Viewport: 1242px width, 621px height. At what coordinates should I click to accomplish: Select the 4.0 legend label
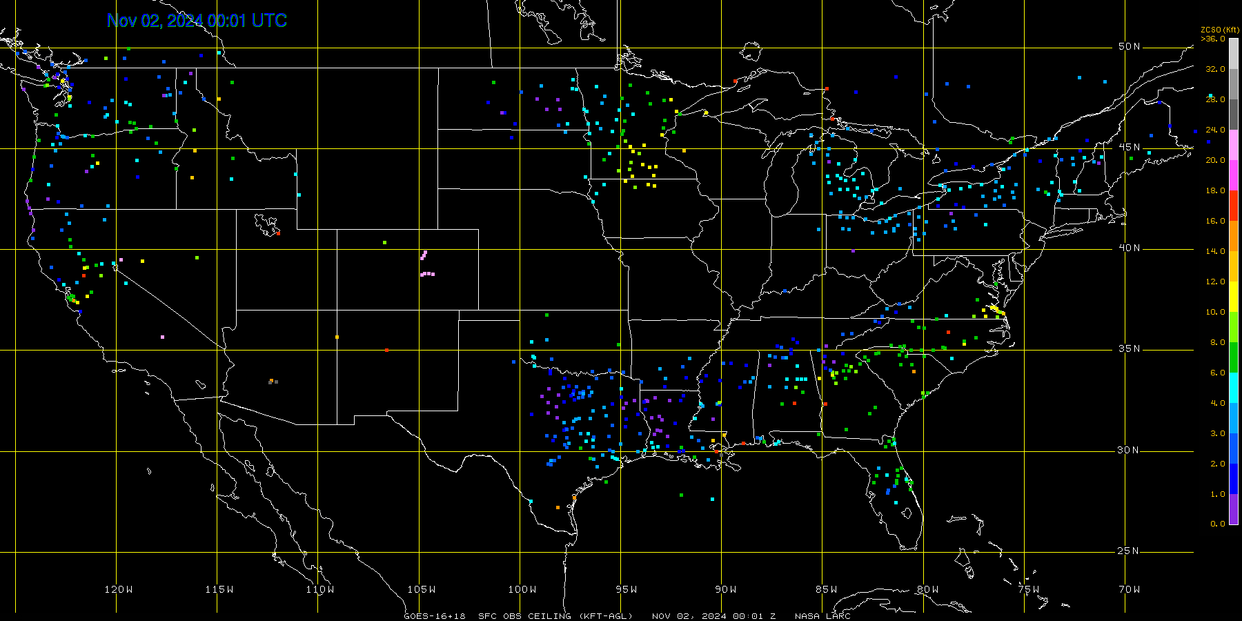click(x=1217, y=403)
